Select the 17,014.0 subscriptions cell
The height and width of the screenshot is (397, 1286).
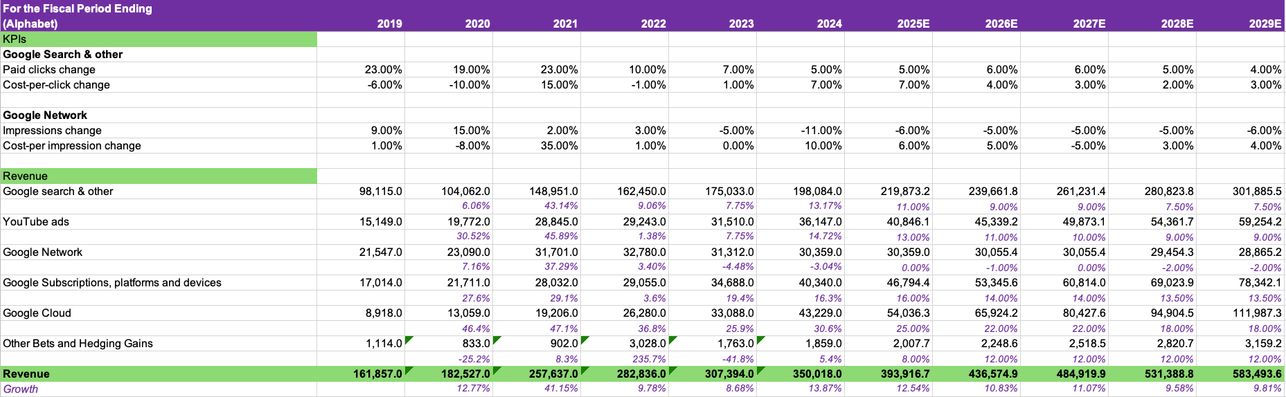[x=380, y=283]
